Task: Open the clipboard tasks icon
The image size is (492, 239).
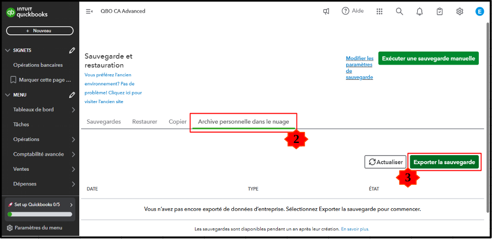Action: point(439,11)
